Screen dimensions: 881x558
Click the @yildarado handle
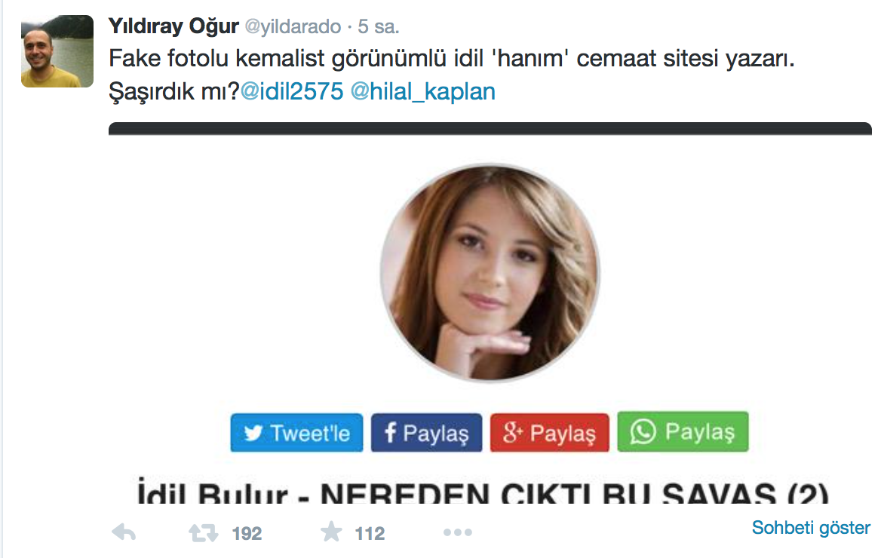pos(293,27)
